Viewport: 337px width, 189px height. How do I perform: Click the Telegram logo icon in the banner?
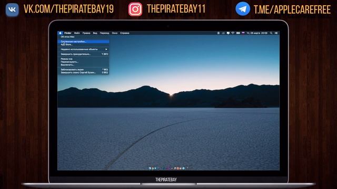[x=243, y=9]
